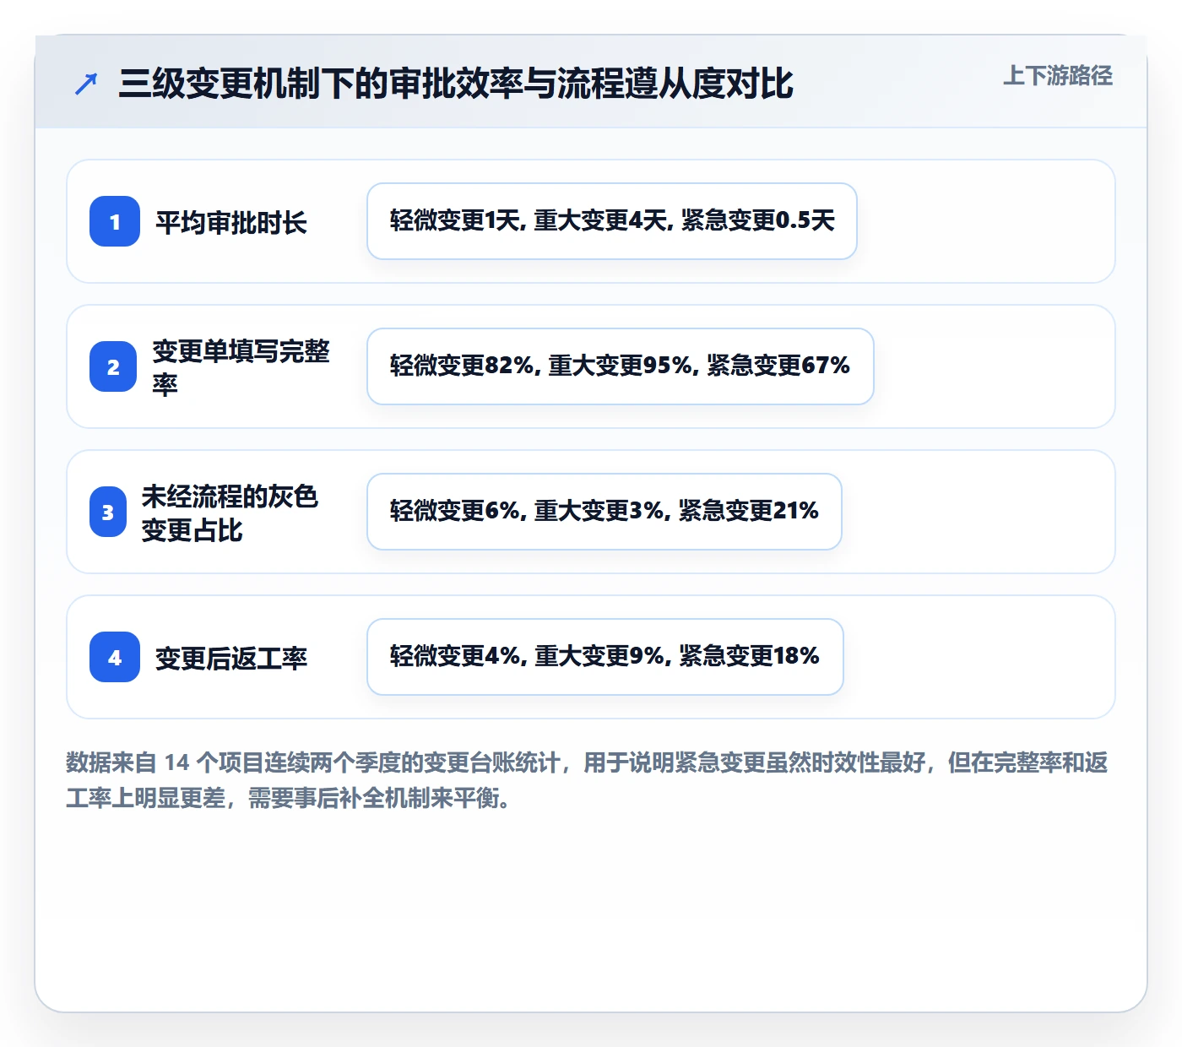Viewport: 1182px width, 1047px height.
Task: Click value box 轻微变更6%, 重大变更3%, 紧急变更21%
Action: tap(605, 512)
